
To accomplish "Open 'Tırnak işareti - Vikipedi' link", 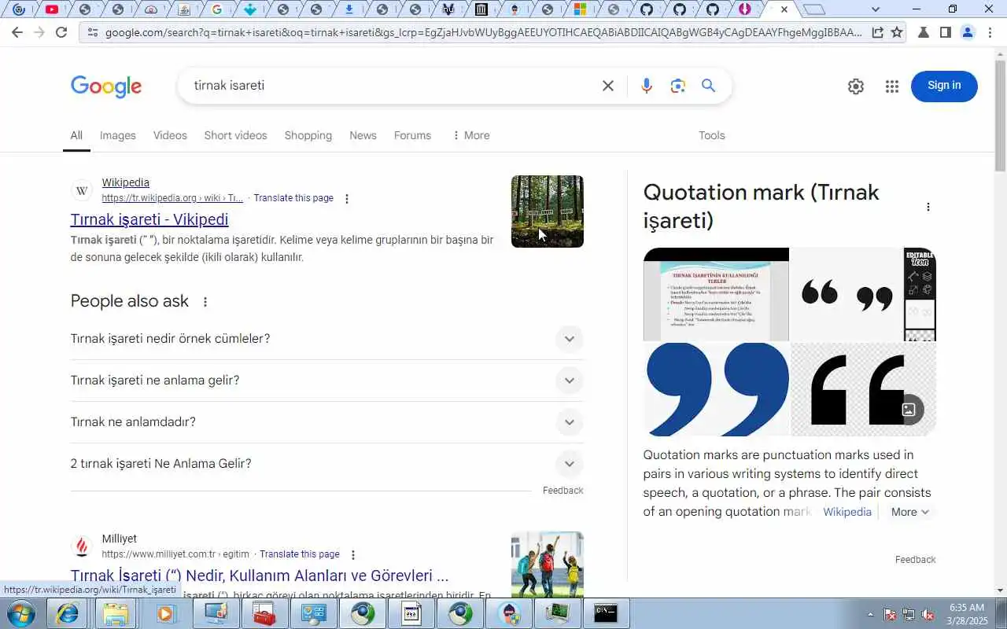I will point(149,219).
